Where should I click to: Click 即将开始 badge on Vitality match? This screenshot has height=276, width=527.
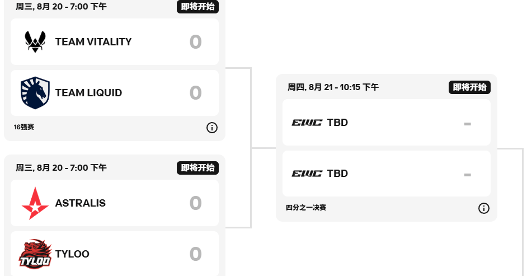coord(197,6)
